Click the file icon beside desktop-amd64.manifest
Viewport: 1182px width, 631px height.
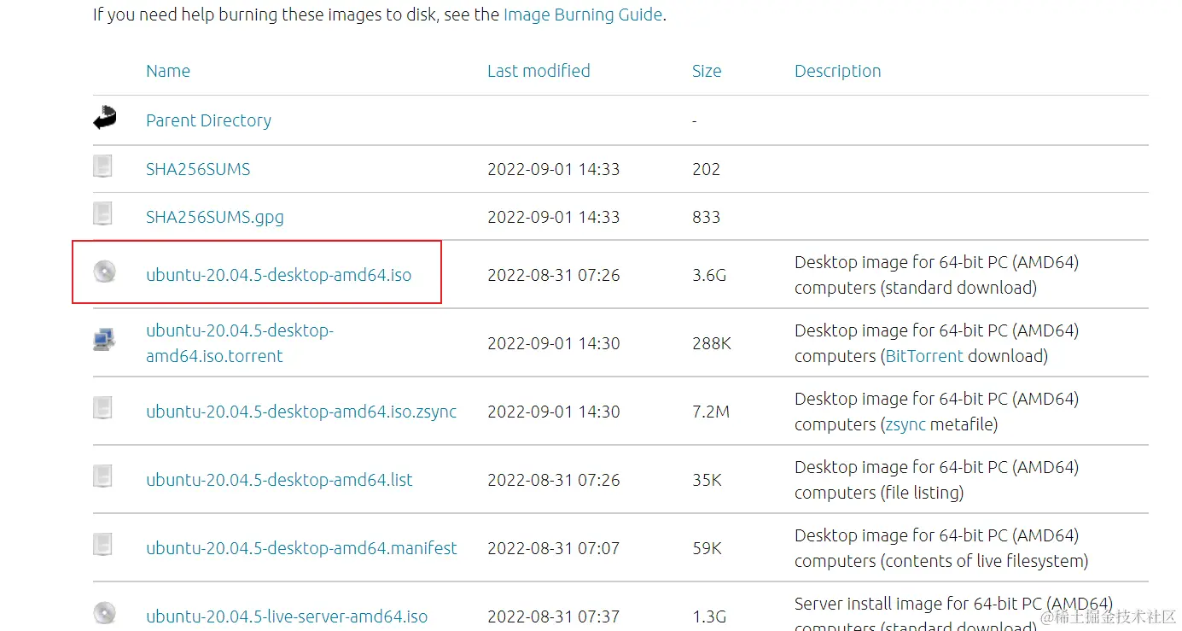point(102,545)
